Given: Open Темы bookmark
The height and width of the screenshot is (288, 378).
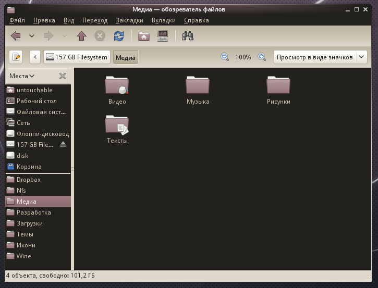Looking at the screenshot, I should click(x=38, y=234).
